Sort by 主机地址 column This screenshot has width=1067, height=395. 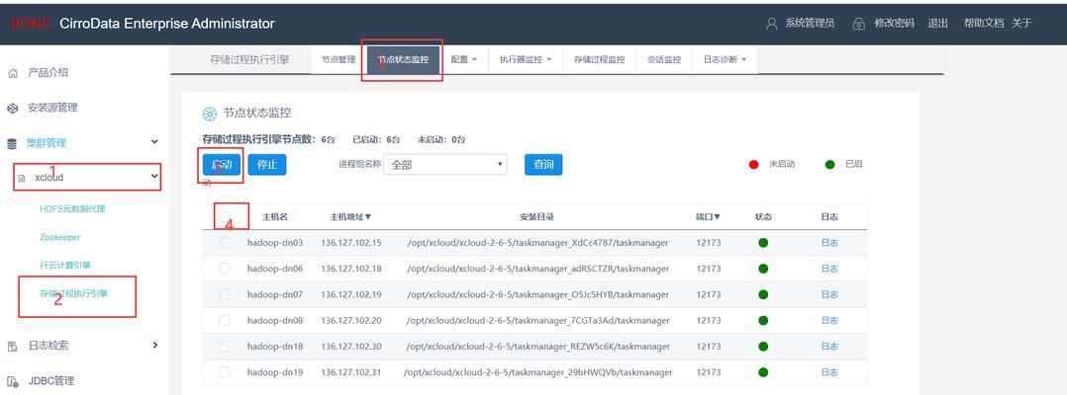pos(350,217)
